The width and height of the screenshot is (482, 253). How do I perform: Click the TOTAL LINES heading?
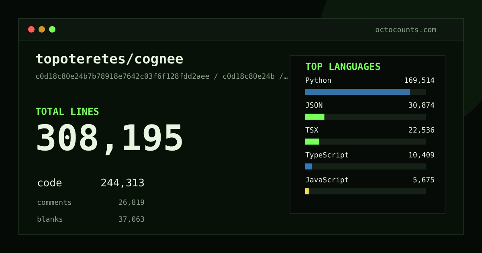pos(67,112)
